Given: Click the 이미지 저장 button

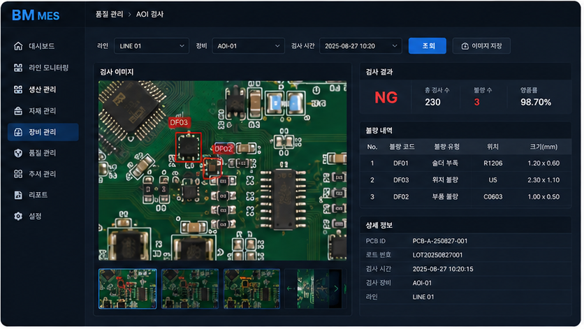Looking at the screenshot, I should 481,46.
